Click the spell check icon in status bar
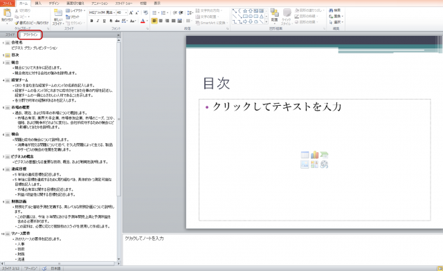 [44, 268]
